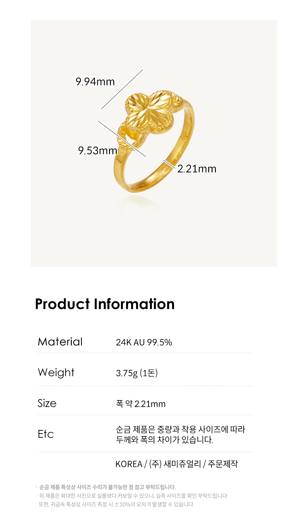Select the Material row label

click(x=60, y=342)
